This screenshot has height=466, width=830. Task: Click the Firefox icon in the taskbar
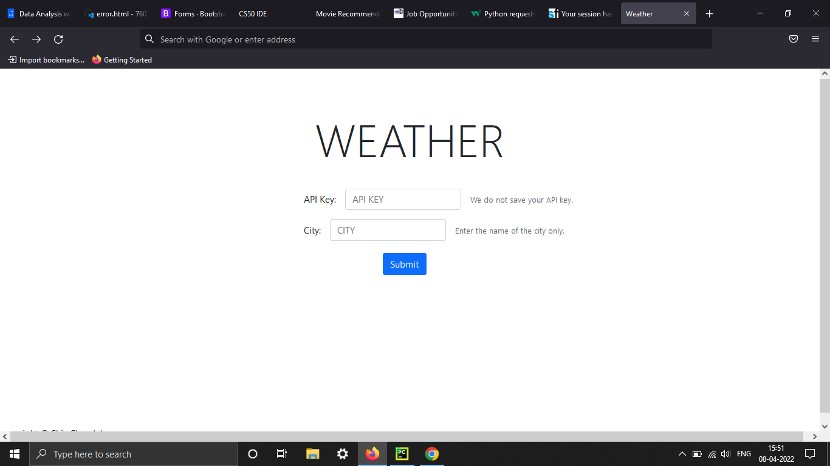click(372, 454)
